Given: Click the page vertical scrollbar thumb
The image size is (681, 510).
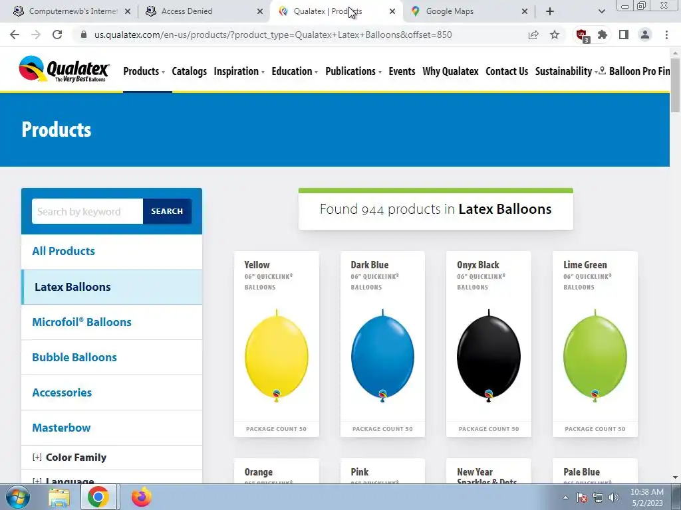Looking at the screenshot, I should [676, 84].
